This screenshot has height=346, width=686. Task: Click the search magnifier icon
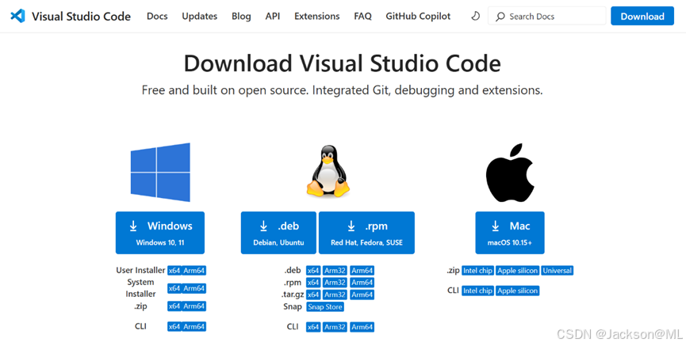(500, 17)
